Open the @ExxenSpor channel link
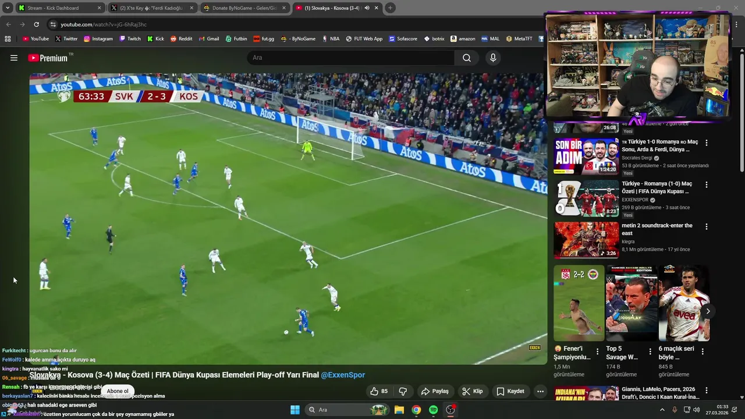 (x=343, y=375)
